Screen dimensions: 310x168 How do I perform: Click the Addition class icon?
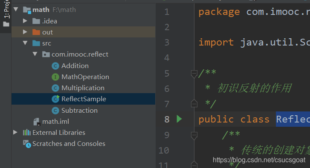click(55, 66)
